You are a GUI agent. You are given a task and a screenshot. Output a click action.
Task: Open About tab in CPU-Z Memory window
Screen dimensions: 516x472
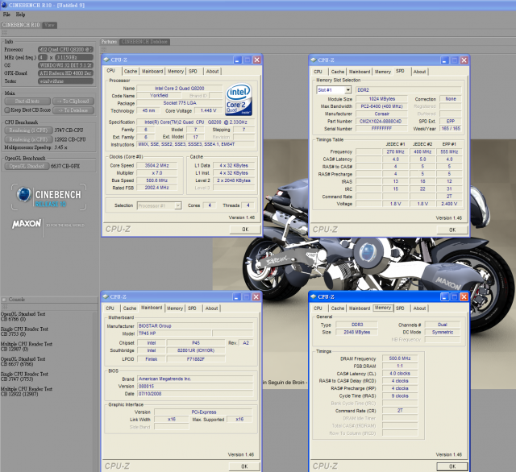tap(419, 308)
